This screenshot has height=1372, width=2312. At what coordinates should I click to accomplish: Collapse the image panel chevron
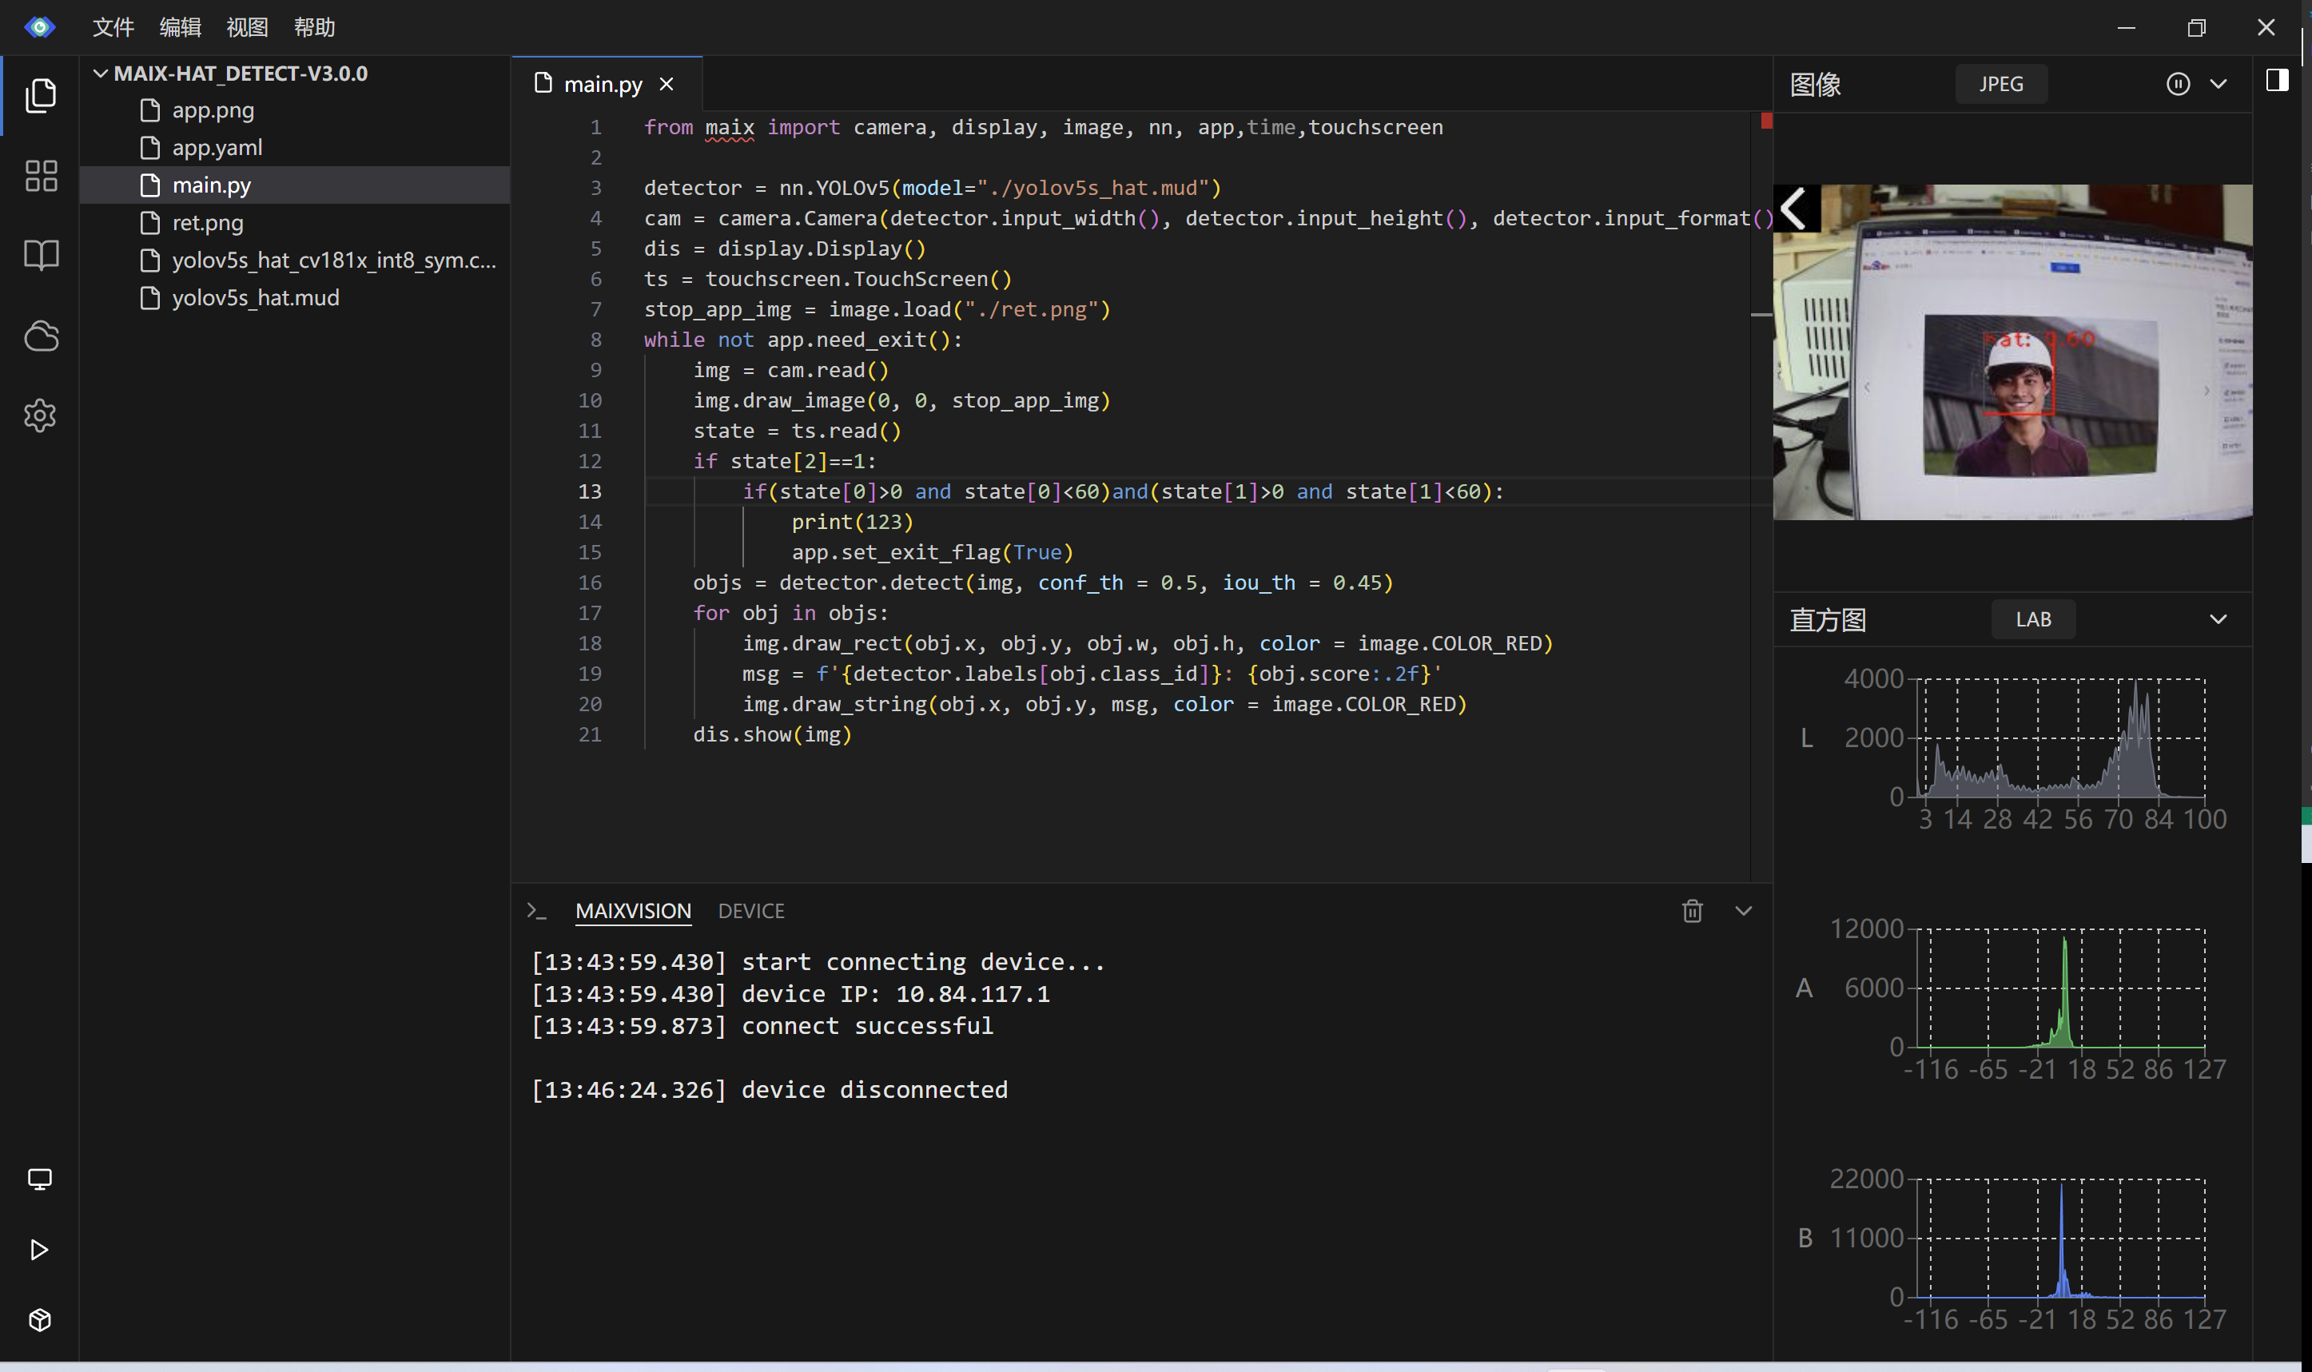2218,84
